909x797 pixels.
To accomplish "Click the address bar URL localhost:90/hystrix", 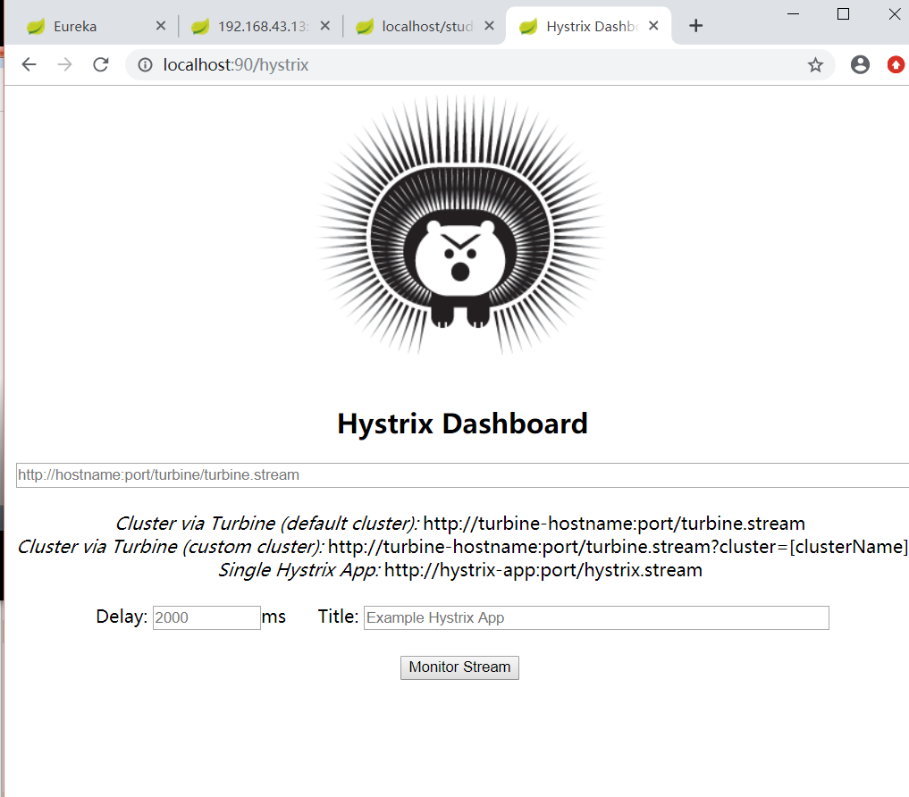I will tap(235, 65).
